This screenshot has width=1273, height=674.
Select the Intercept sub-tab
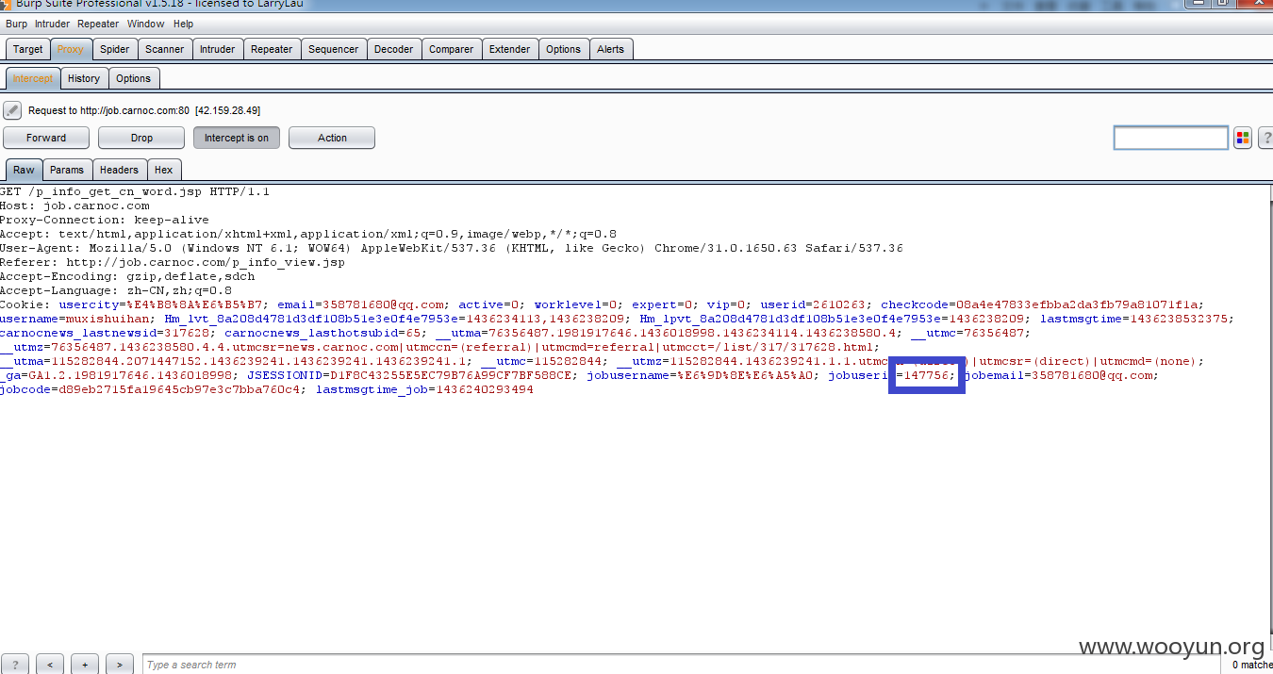33,78
